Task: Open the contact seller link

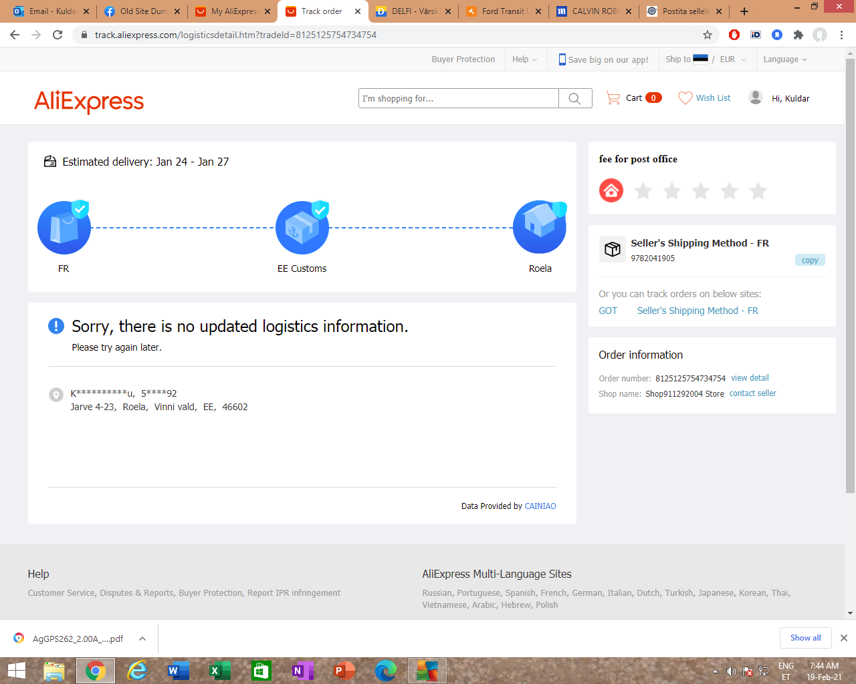Action: 752,393
